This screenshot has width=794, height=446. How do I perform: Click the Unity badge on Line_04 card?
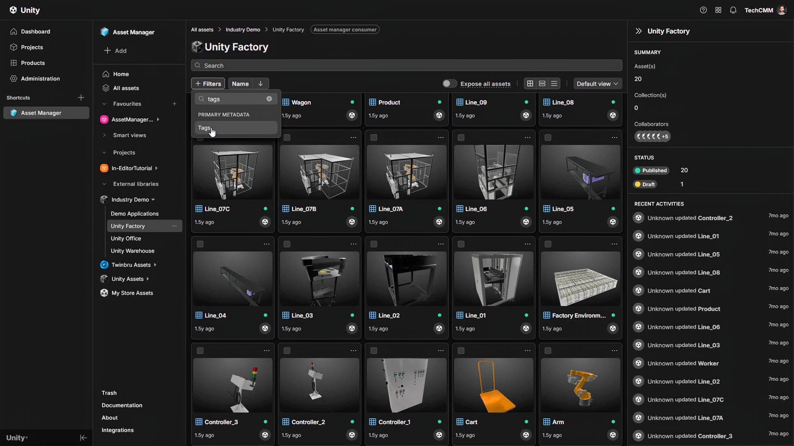265,328
